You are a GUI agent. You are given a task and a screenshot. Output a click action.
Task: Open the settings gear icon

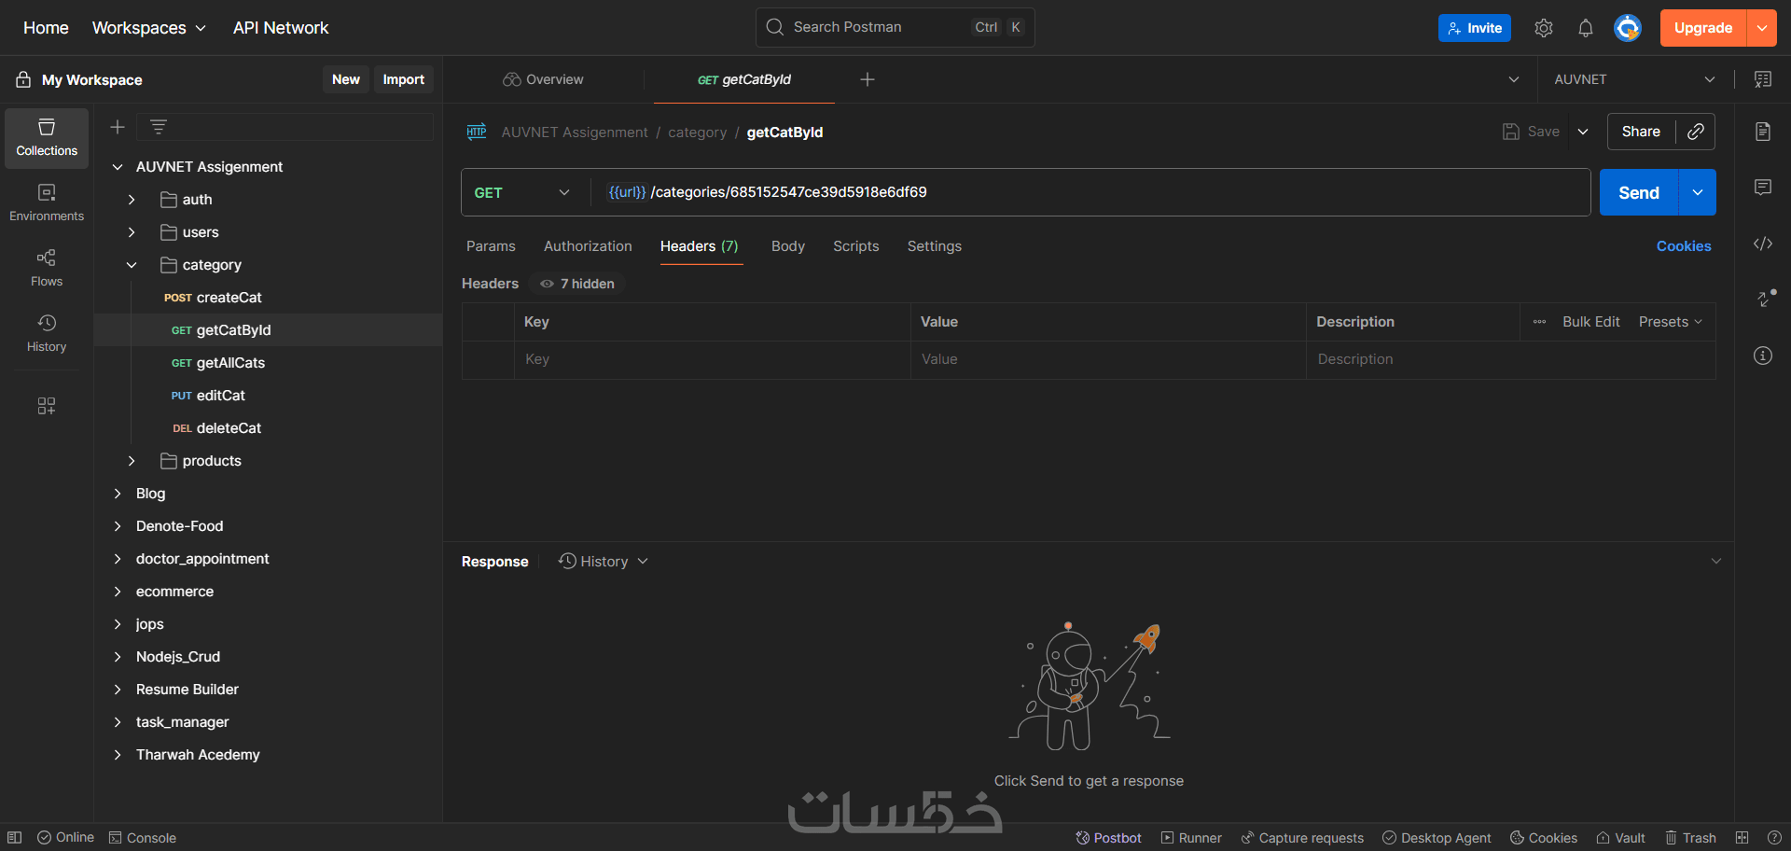coord(1544,28)
